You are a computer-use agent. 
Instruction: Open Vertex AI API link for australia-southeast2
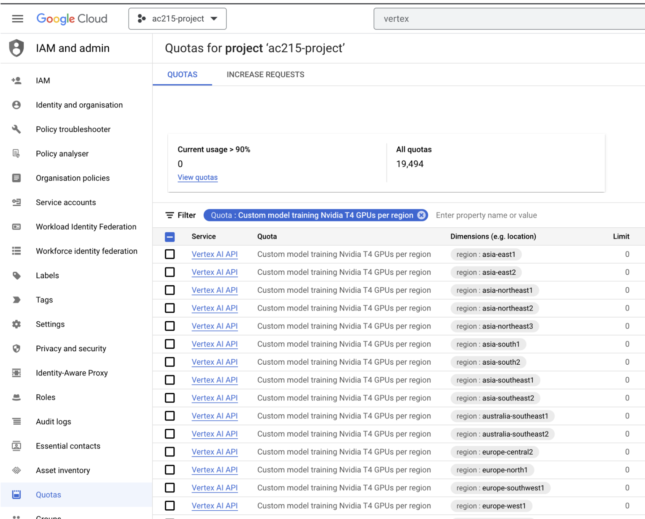(x=215, y=434)
